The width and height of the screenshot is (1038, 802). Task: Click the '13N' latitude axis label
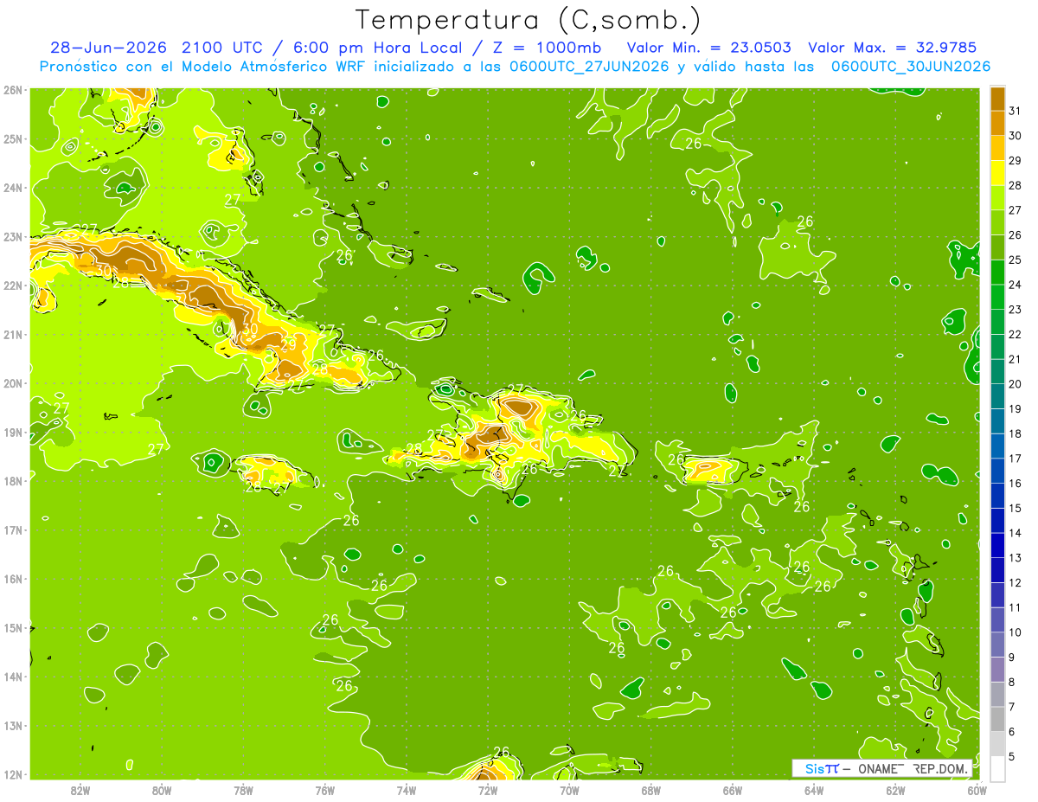(x=13, y=725)
